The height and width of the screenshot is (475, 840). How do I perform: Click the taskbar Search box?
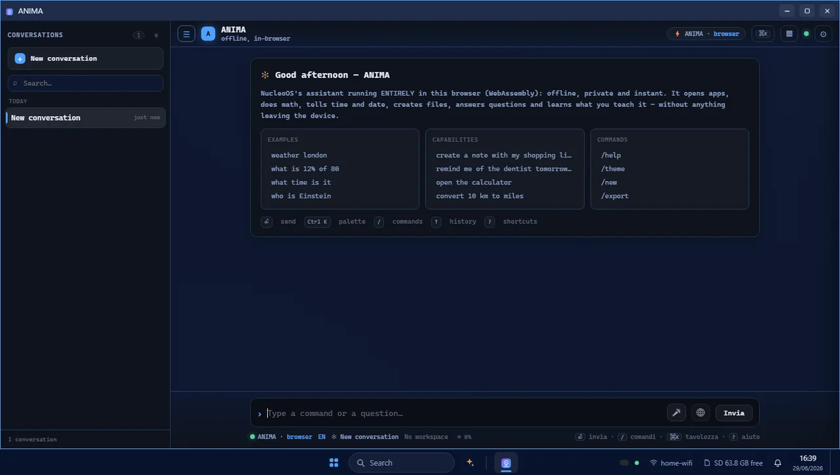click(402, 463)
